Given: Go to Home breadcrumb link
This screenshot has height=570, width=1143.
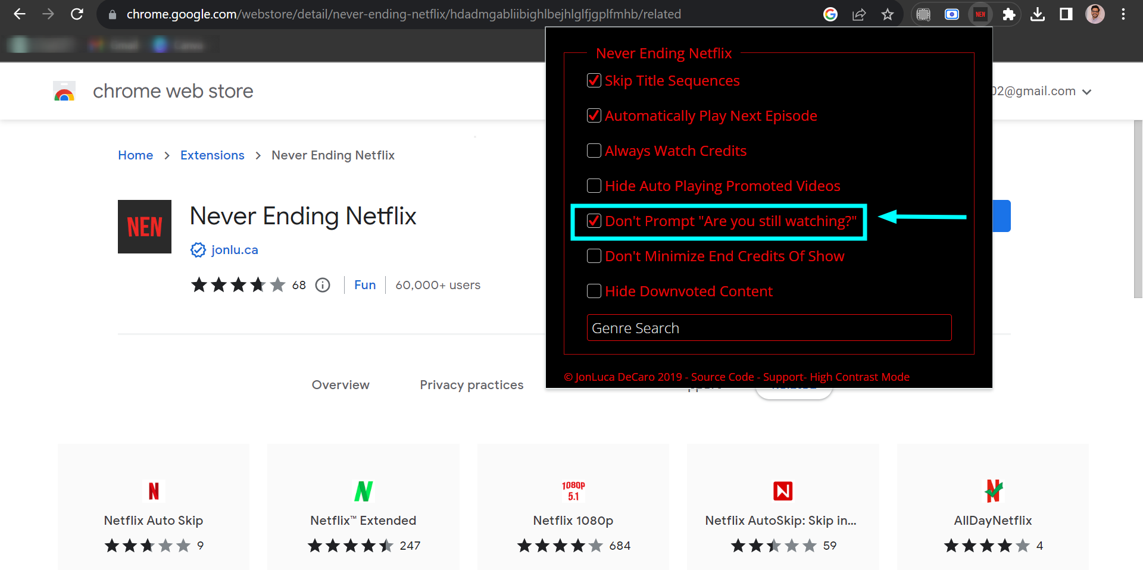Looking at the screenshot, I should click(135, 155).
